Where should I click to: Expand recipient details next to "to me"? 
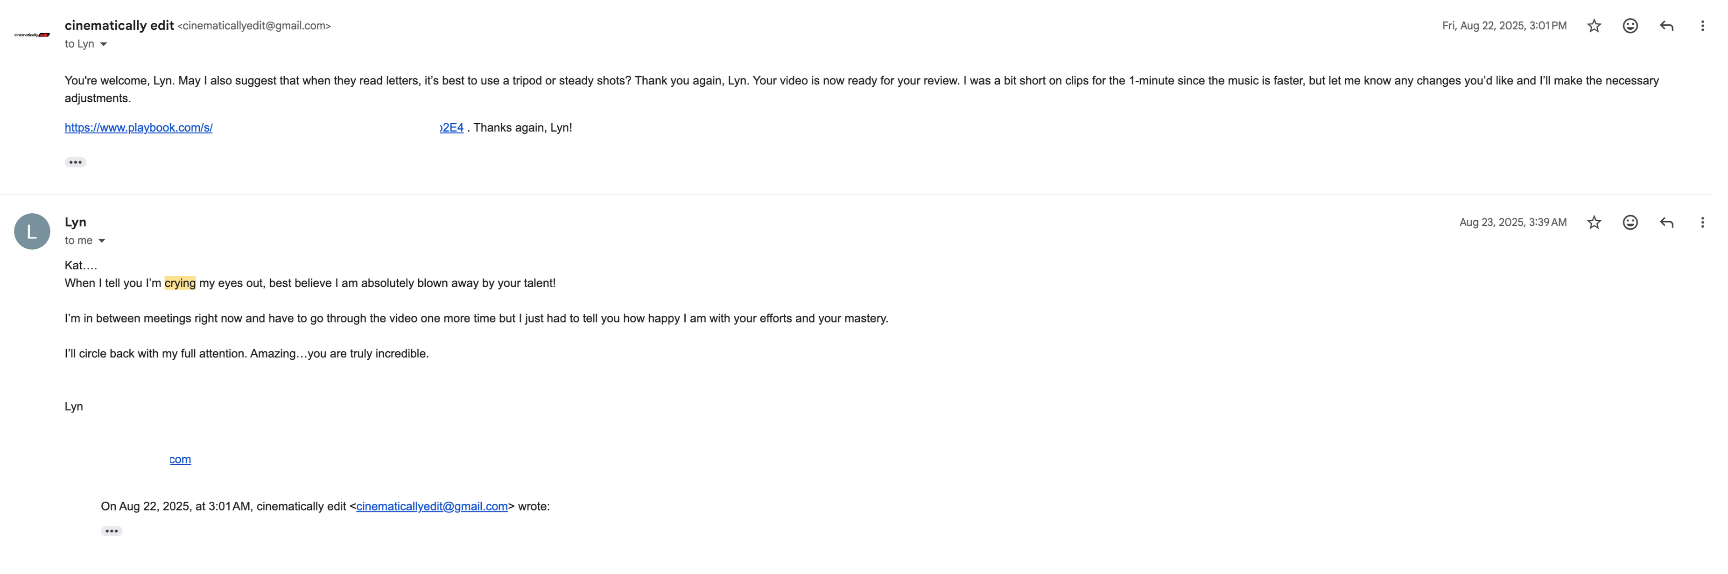coord(101,241)
